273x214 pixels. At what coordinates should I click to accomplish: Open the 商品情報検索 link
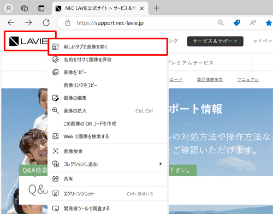(x=210, y=80)
